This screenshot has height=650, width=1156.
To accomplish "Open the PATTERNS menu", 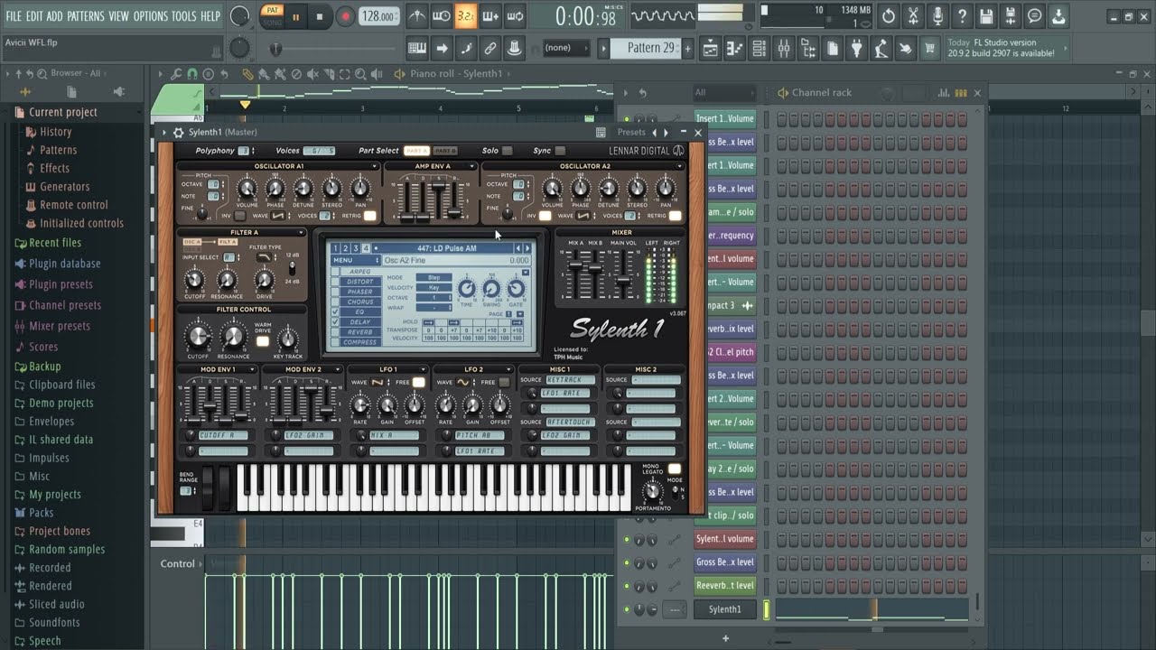I will [x=86, y=16].
